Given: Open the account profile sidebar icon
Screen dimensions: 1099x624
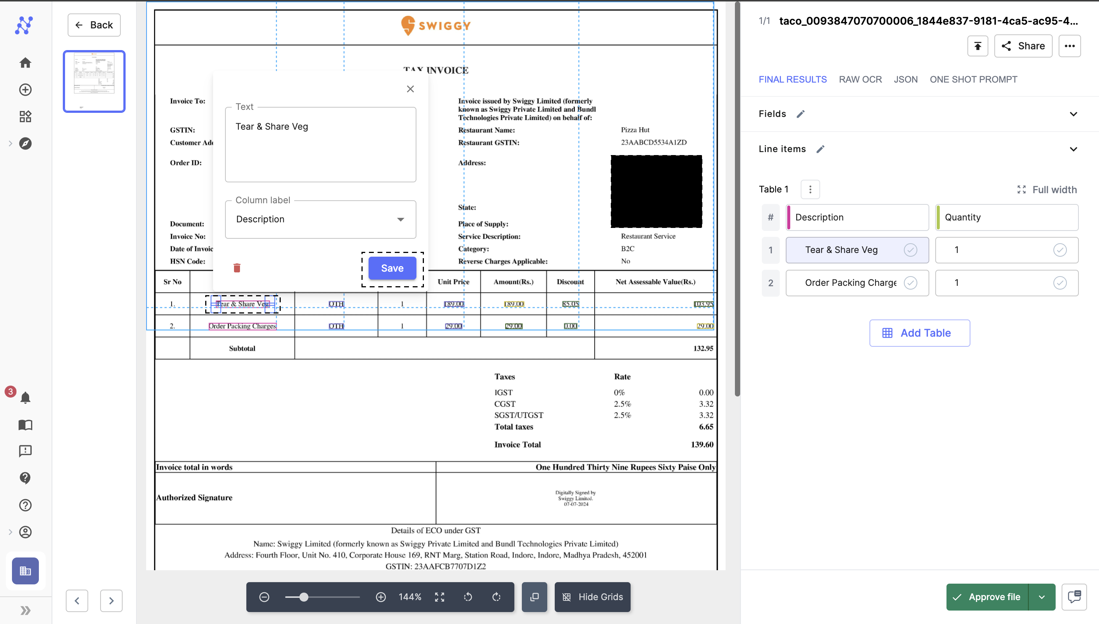Looking at the screenshot, I should pyautogui.click(x=25, y=532).
